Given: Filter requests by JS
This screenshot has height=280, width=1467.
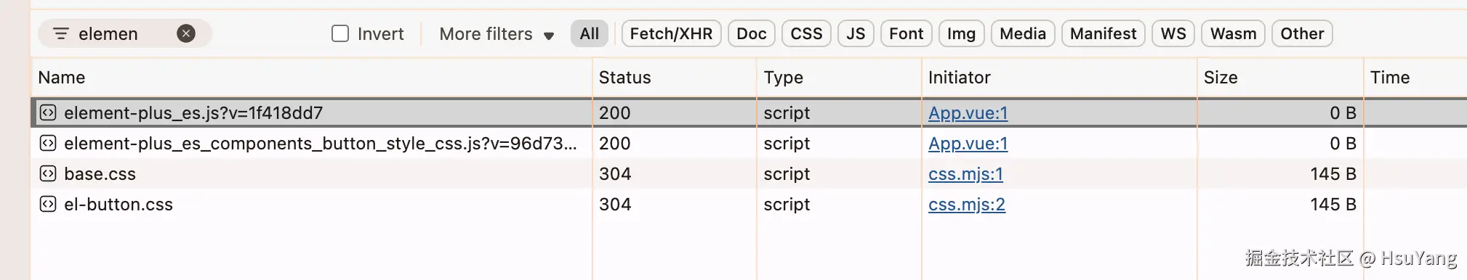Looking at the screenshot, I should [x=856, y=33].
